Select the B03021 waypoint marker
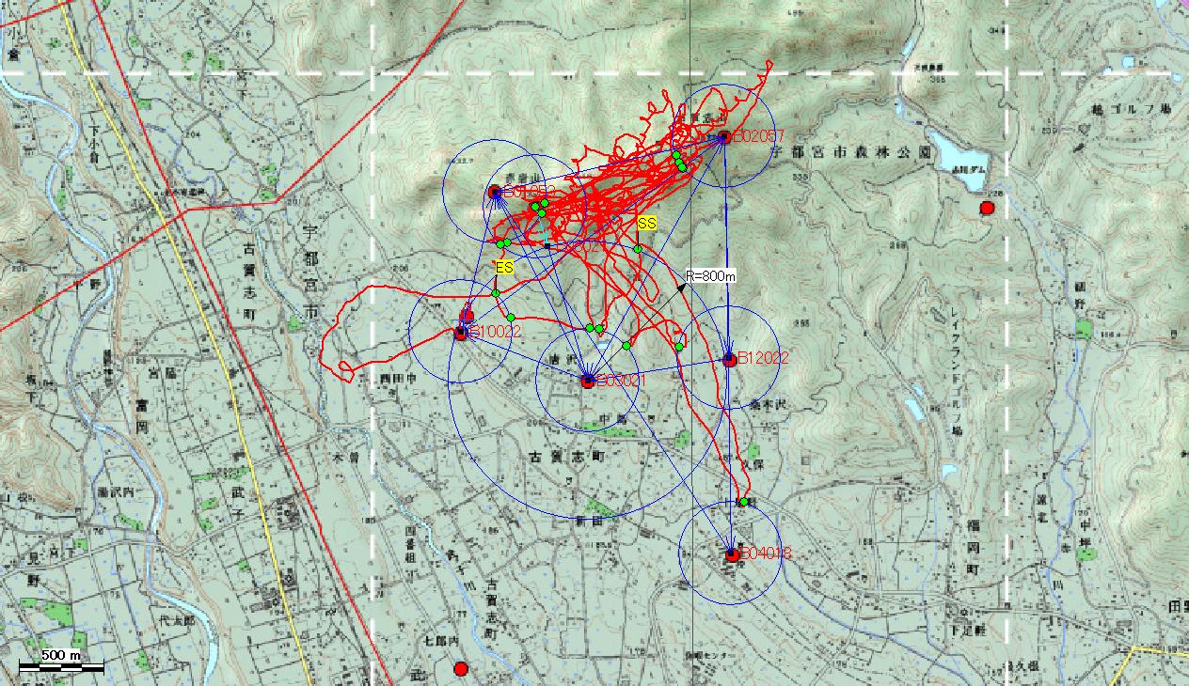1189x686 pixels. coord(588,382)
